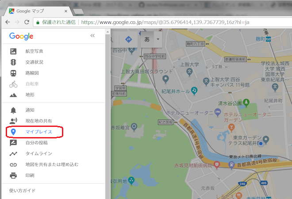Open 自分の投稿 entry
This screenshot has width=292, height=199.
36,143
